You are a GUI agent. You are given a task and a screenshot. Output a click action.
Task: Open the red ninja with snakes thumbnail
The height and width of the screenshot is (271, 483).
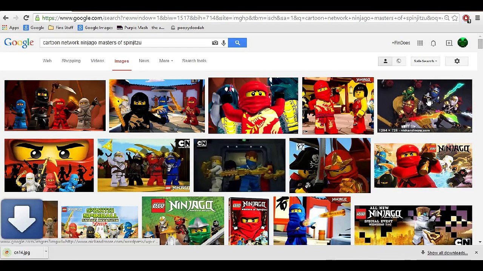point(253,106)
